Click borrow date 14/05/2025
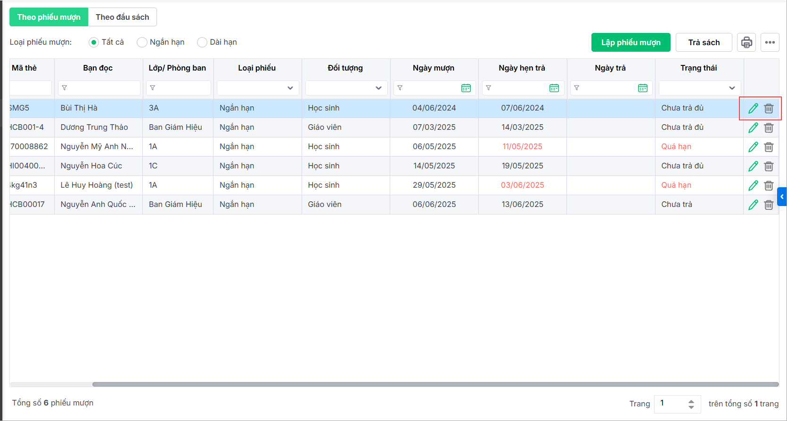 434,166
